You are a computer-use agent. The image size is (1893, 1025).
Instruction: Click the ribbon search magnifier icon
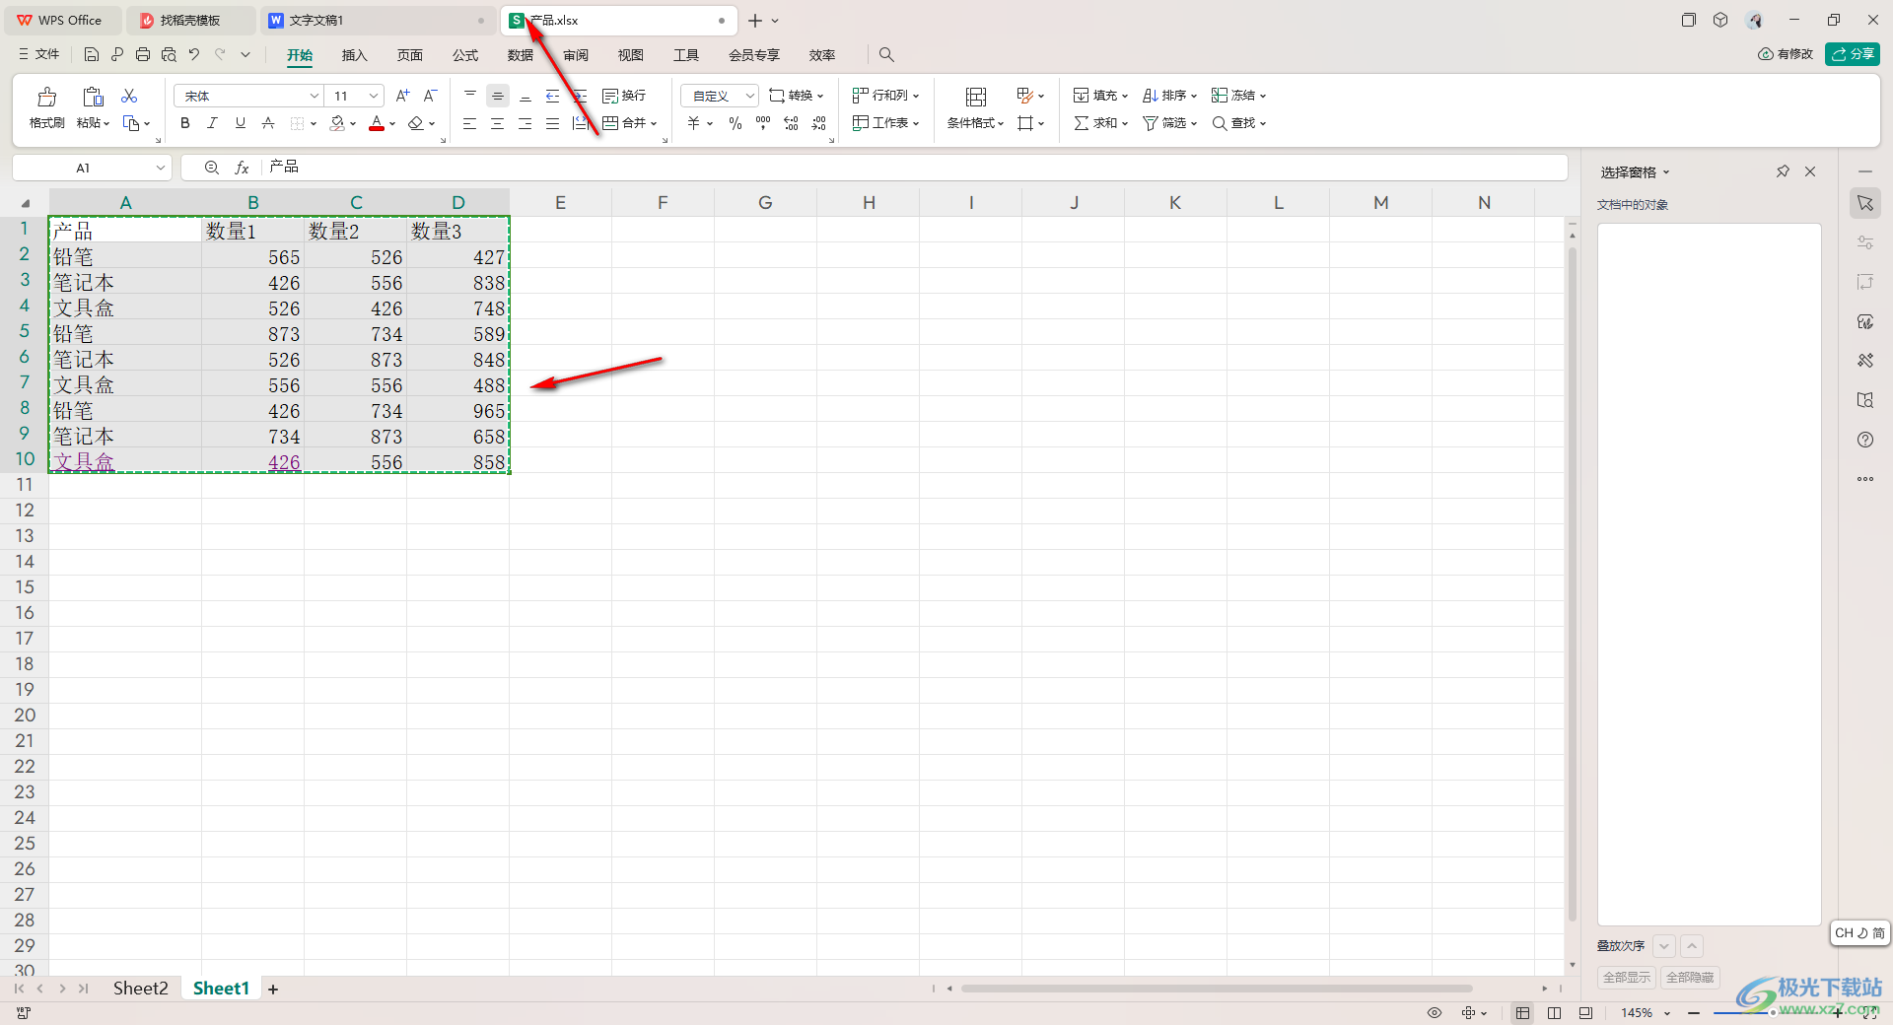(886, 55)
